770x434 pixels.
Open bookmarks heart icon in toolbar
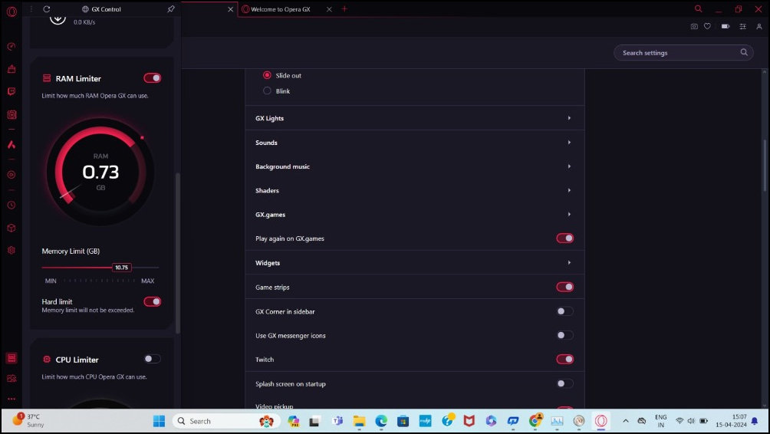[707, 27]
